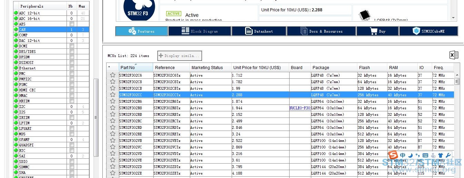Star the STM32F302RB row

click(112, 114)
